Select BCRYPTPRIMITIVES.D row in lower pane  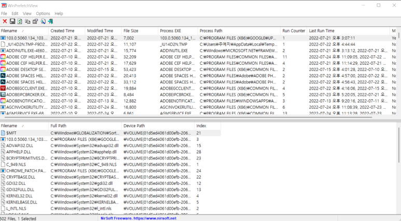click(110, 158)
